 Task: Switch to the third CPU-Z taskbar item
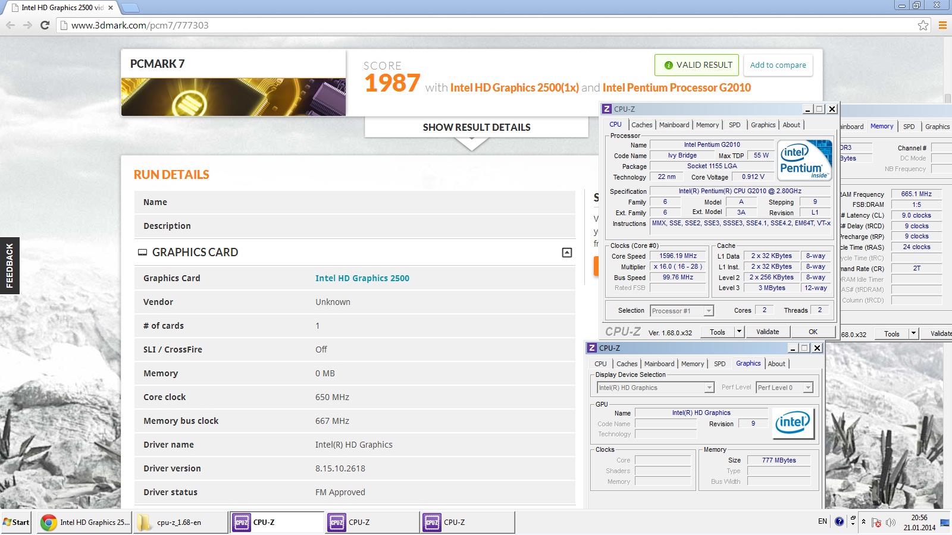[x=468, y=523]
